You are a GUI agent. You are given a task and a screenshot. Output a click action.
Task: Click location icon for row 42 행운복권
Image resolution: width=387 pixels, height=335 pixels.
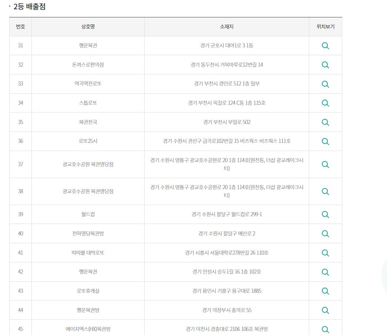pyautogui.click(x=325, y=272)
